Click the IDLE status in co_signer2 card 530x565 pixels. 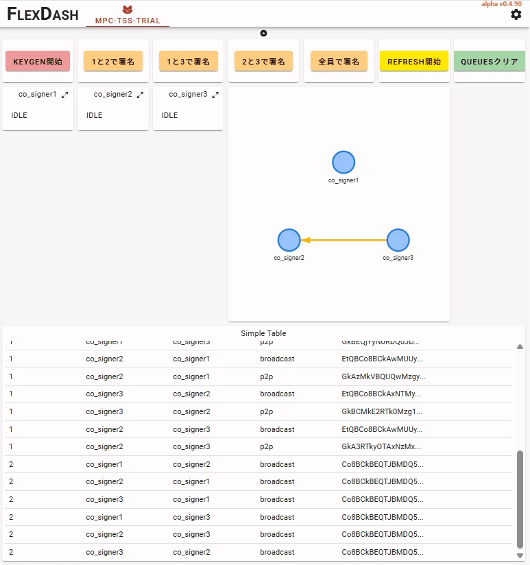point(95,115)
